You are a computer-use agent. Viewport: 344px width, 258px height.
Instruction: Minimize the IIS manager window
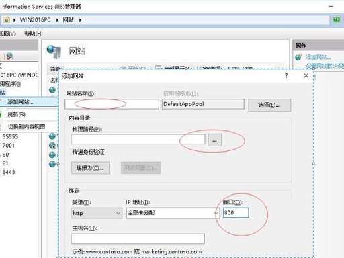(x=331, y=6)
